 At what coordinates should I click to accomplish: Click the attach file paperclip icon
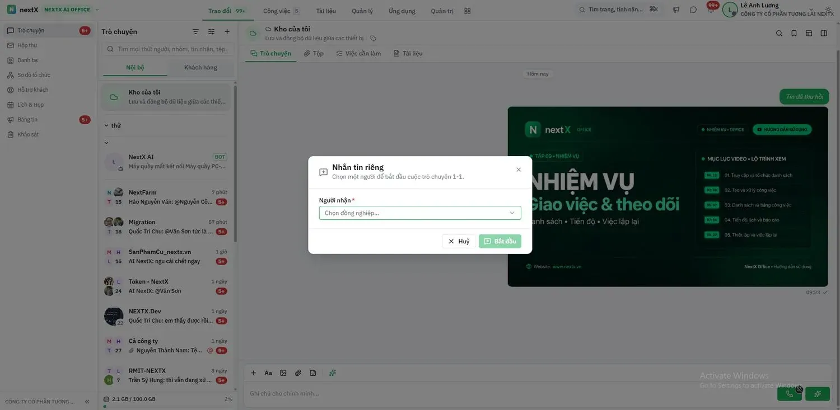pos(298,373)
